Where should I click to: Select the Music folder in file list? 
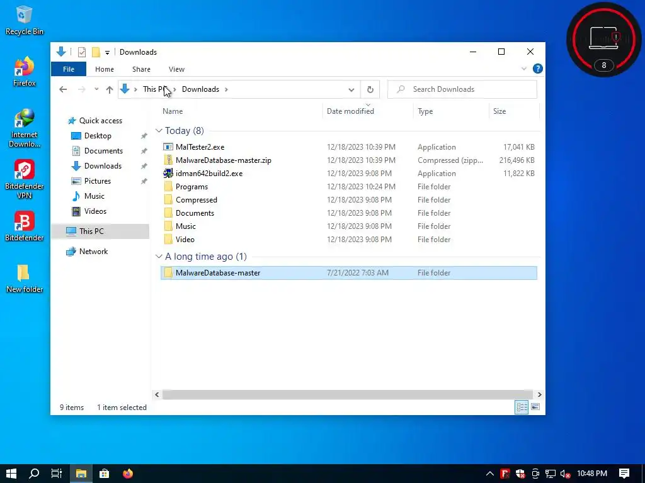348,226
